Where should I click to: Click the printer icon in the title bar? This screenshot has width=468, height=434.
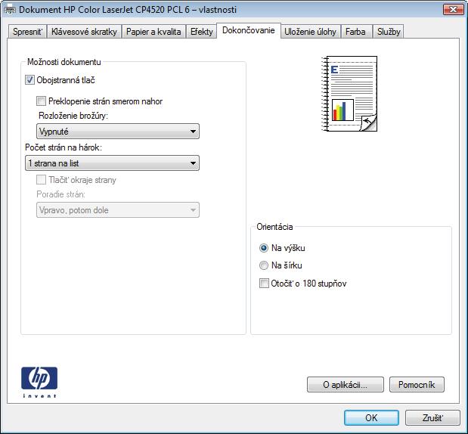click(x=10, y=10)
